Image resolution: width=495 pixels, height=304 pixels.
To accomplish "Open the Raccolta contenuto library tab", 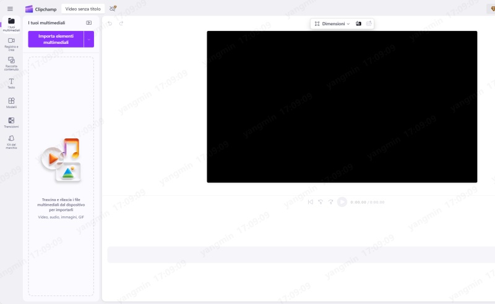I will point(11,64).
